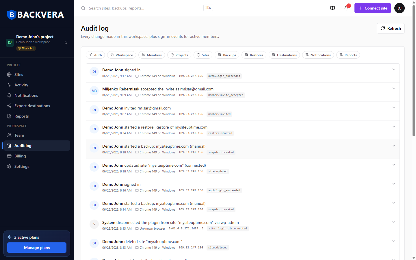Click browser icon on 9:17 AM sign-in row
The height and width of the screenshot is (260, 416).
pyautogui.click(x=137, y=76)
